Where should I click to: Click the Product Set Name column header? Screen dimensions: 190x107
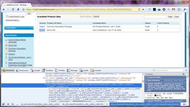pyautogui.click(x=54, y=23)
